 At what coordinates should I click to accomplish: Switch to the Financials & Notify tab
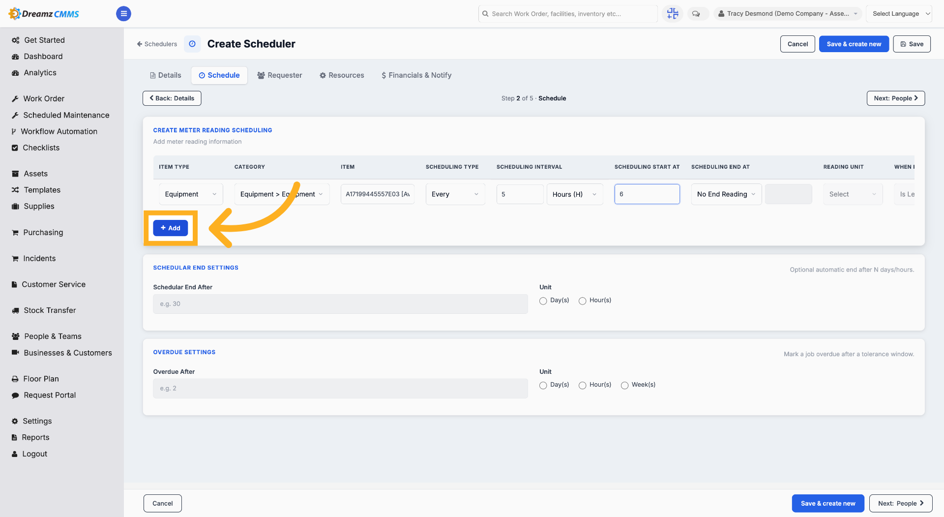pyautogui.click(x=416, y=75)
